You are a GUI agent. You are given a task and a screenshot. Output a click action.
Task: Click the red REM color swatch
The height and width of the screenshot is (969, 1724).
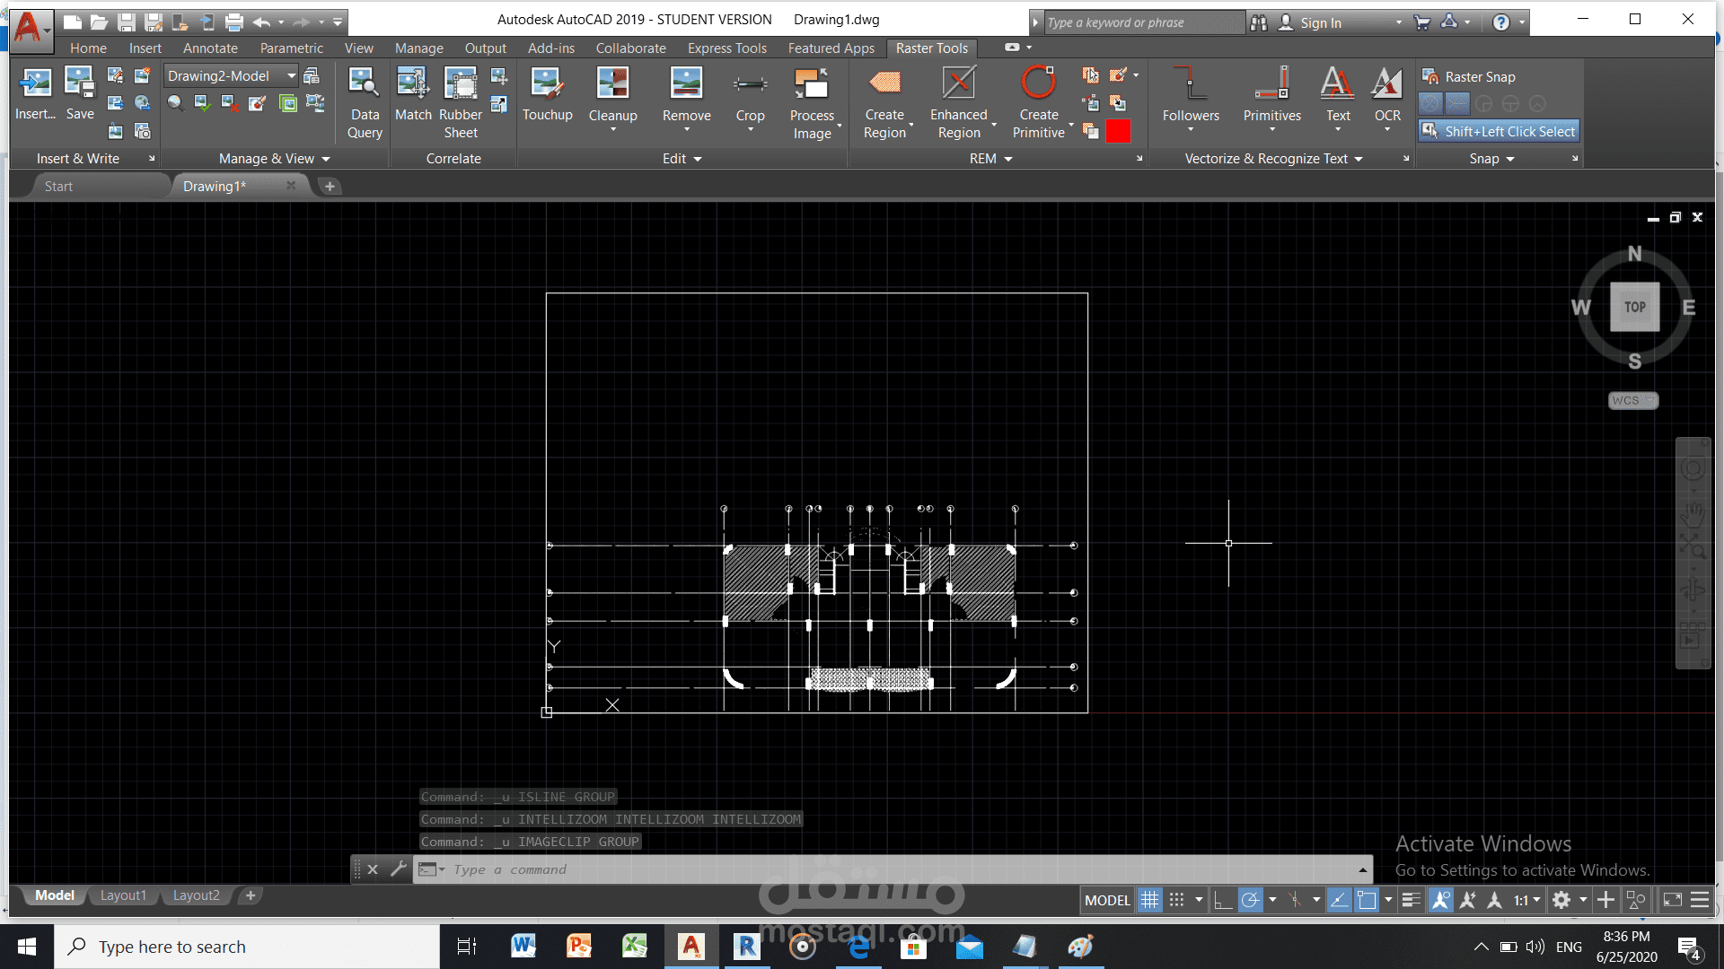[x=1118, y=132]
